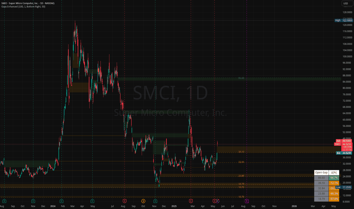
Task: Click the 100.0000 mark on the price scale
Action: pyautogui.click(x=347, y=57)
